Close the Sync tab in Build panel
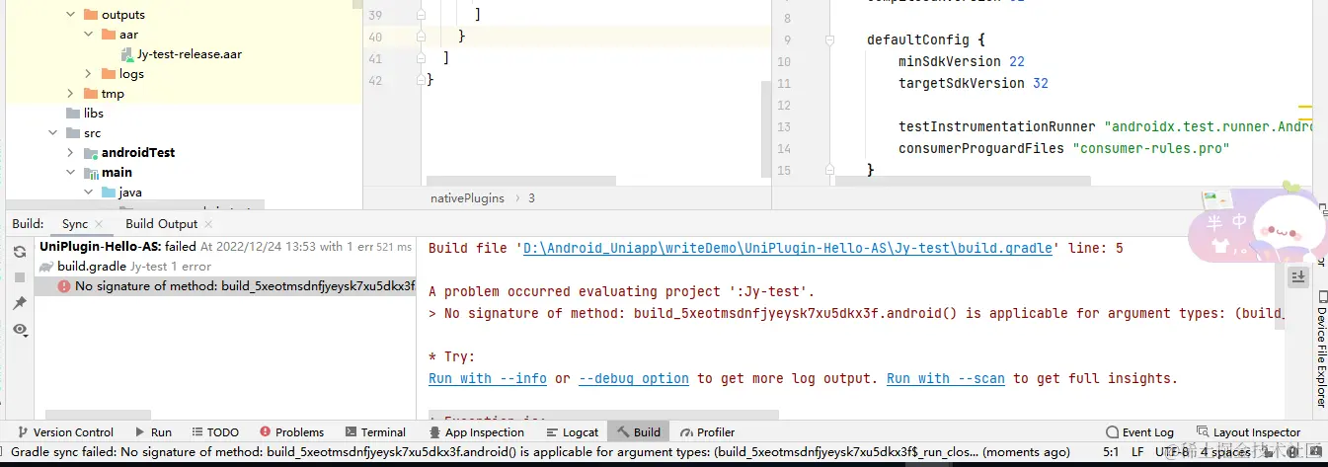 99,224
